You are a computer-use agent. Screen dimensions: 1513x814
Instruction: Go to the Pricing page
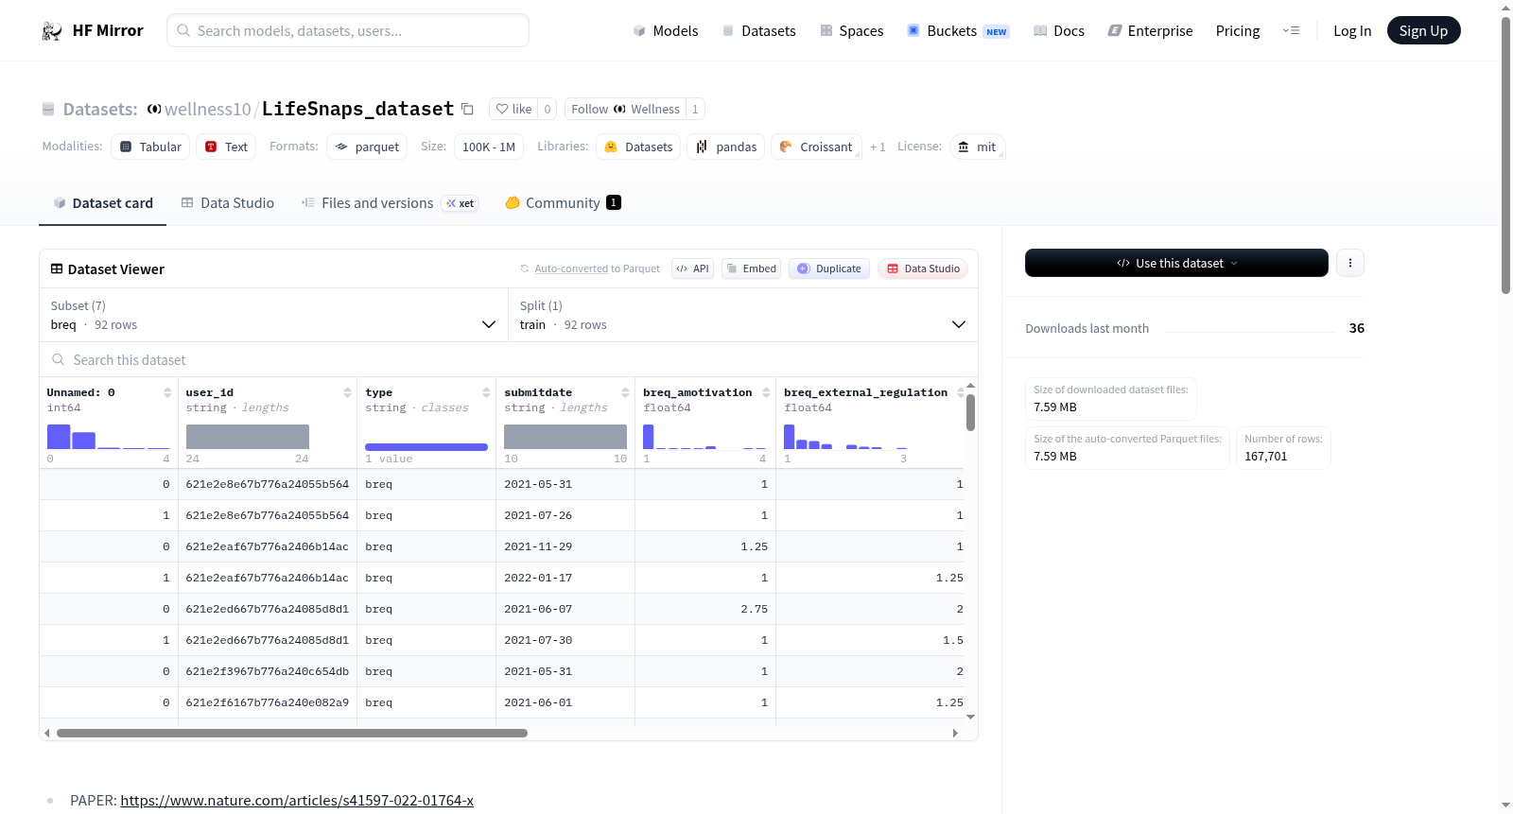pyautogui.click(x=1238, y=31)
